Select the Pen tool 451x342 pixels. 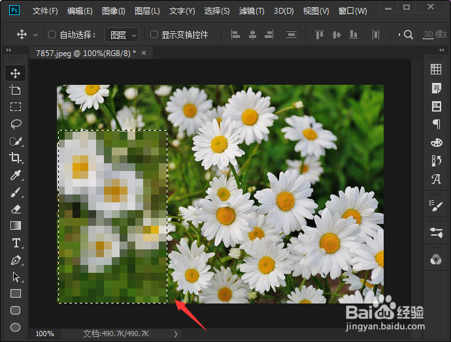(x=16, y=260)
